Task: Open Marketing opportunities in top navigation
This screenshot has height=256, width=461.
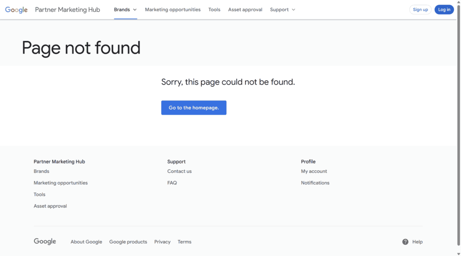Action: [x=172, y=10]
